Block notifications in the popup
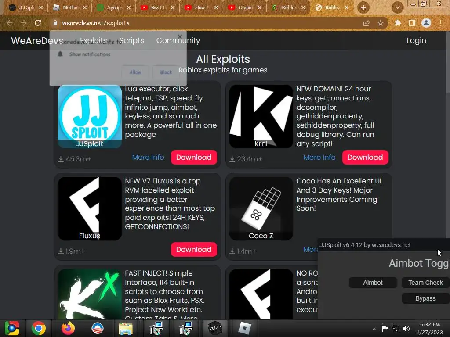The height and width of the screenshot is (337, 450). click(x=166, y=72)
